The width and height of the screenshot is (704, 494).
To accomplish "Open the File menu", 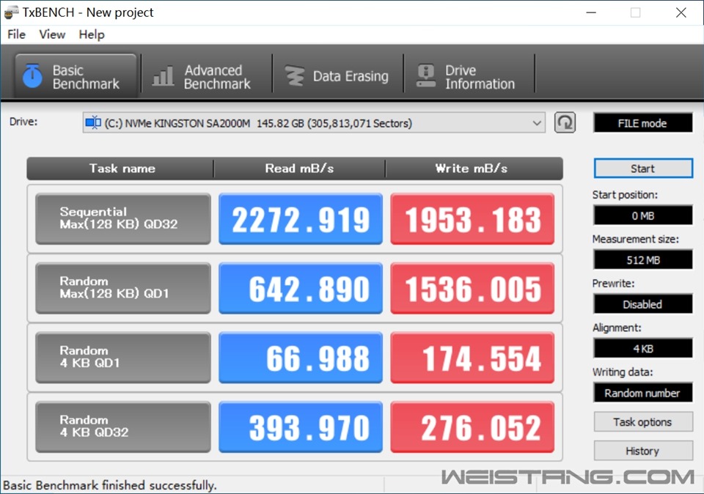I will pyautogui.click(x=16, y=34).
